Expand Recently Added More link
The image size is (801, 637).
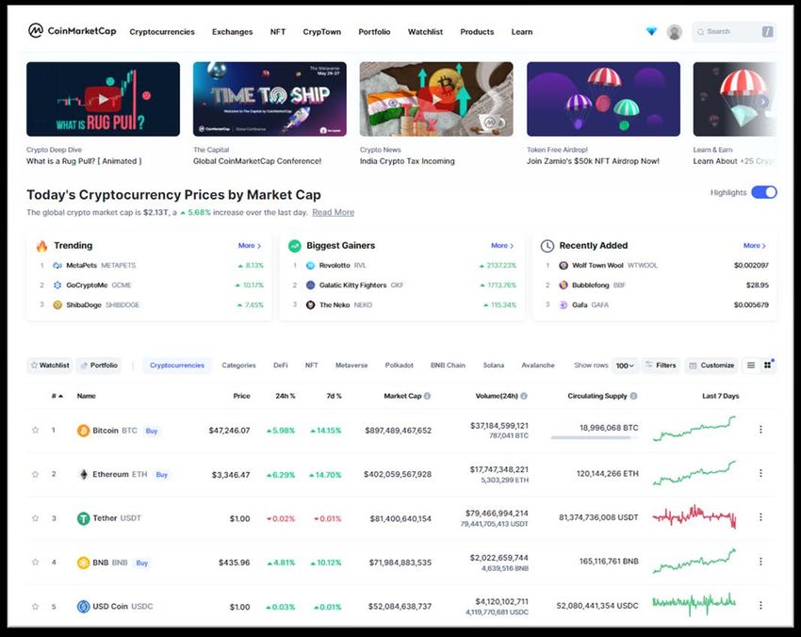755,246
